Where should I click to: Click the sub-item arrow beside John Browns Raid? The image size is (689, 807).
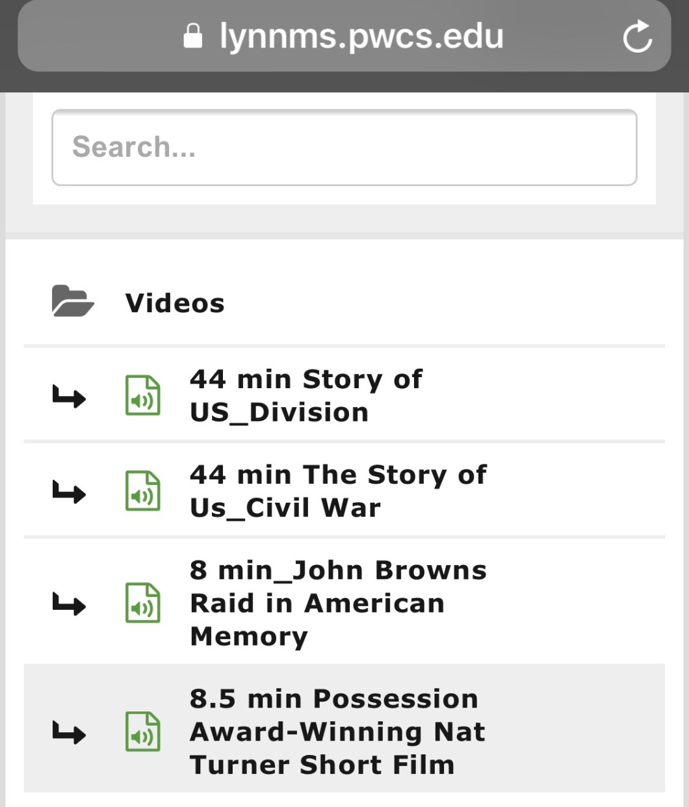tap(69, 603)
